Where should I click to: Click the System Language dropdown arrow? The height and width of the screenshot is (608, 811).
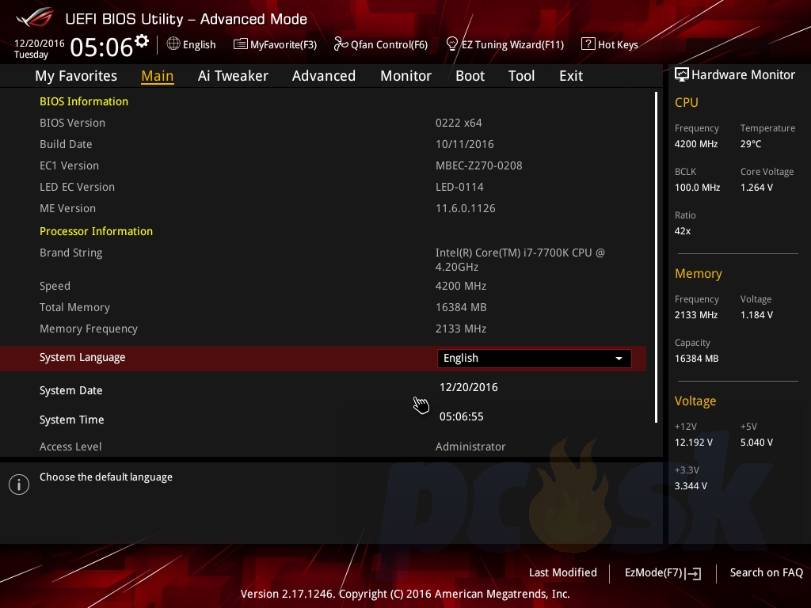tap(619, 359)
